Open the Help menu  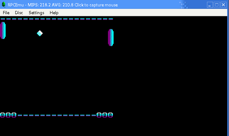[54, 13]
